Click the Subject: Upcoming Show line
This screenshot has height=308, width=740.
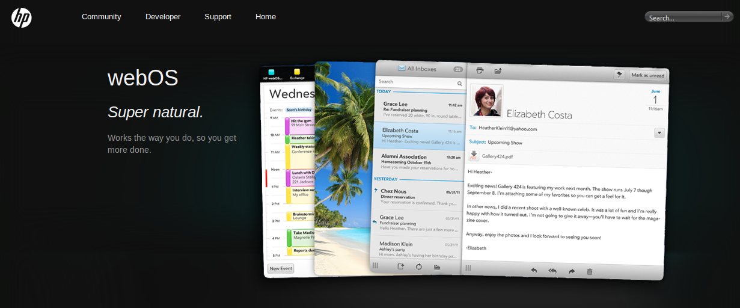(495, 143)
